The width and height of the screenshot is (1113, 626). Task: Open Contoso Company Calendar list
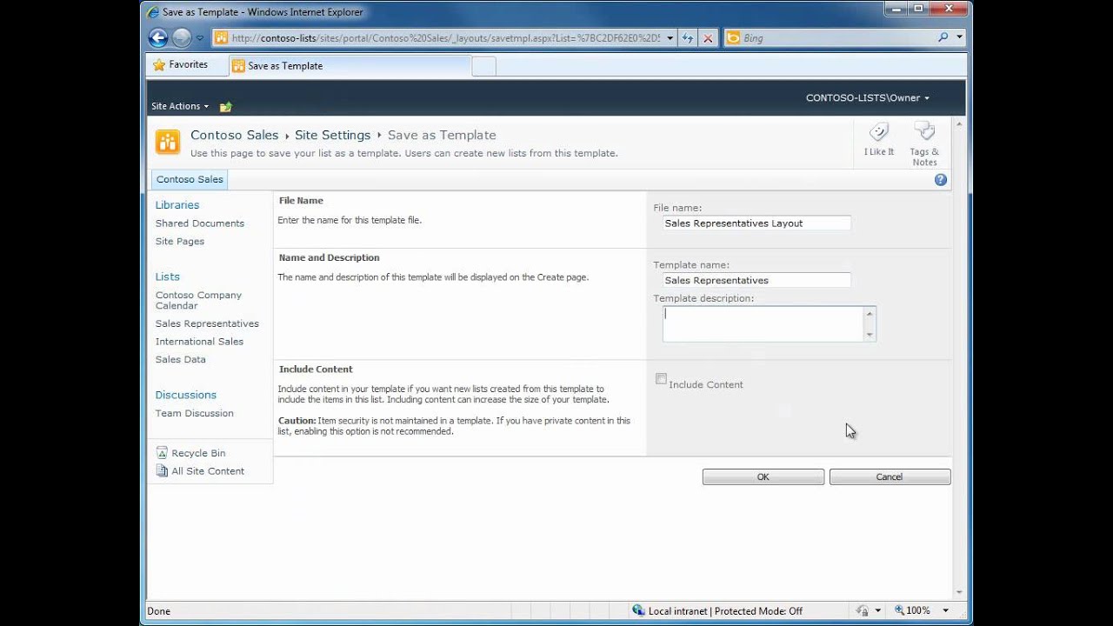point(198,300)
